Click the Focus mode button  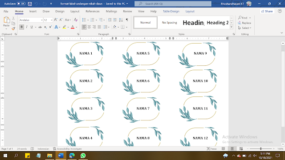pyautogui.click(x=212, y=149)
